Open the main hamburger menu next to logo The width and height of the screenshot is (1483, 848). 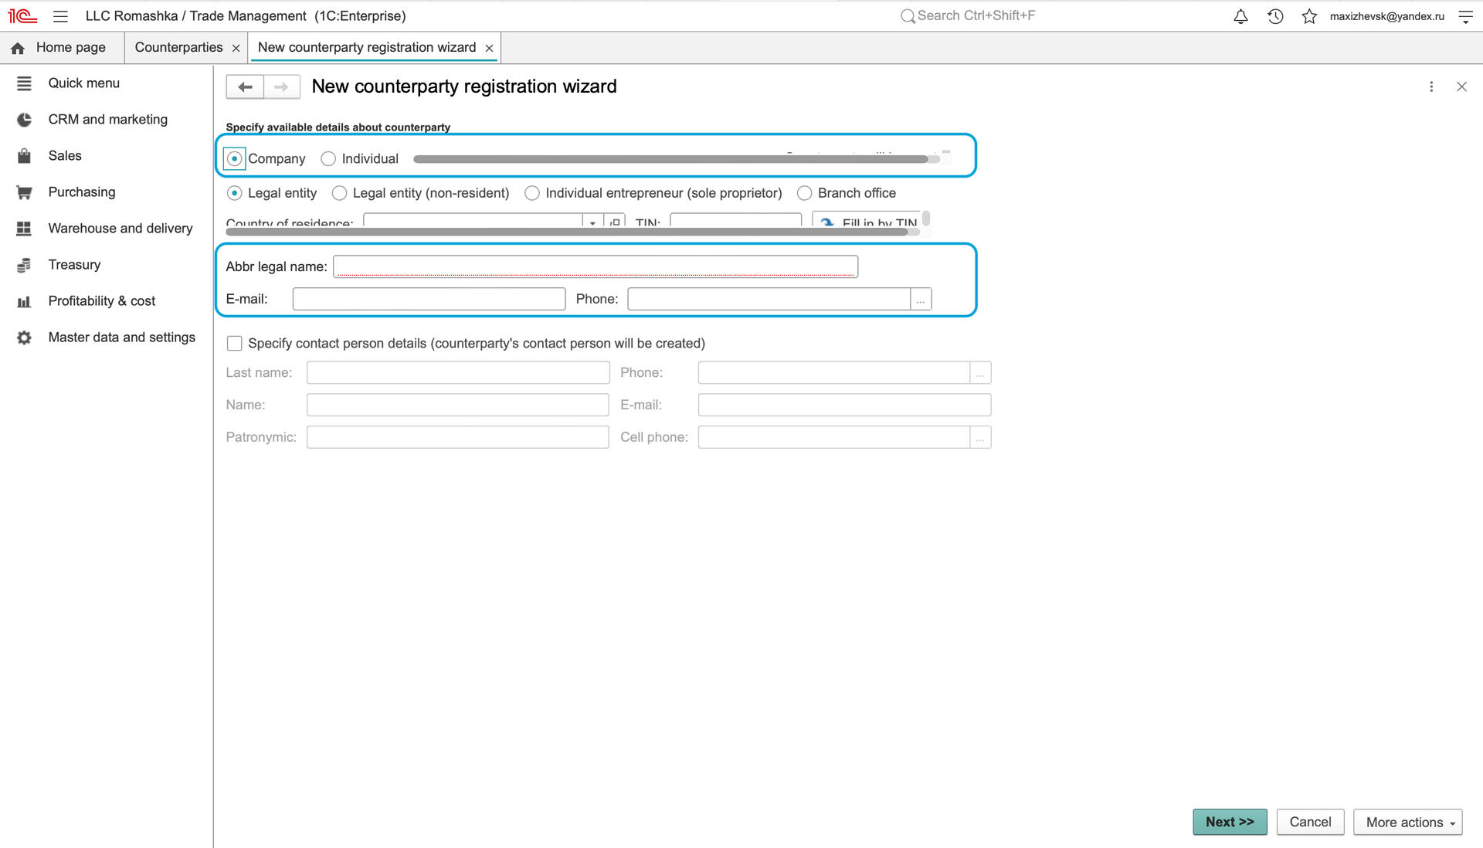click(x=61, y=16)
